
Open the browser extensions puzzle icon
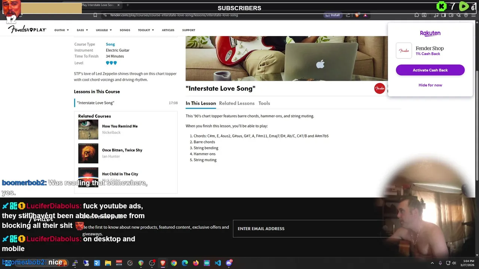click(417, 15)
